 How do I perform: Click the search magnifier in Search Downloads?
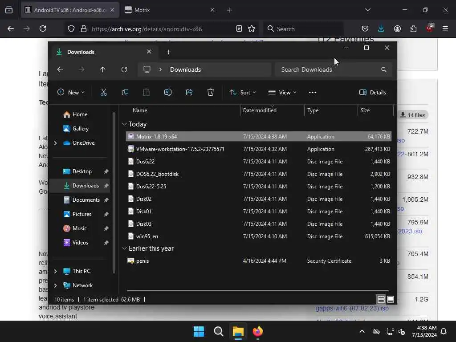point(383,69)
